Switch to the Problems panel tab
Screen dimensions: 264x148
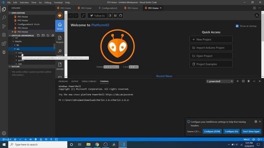[63, 81]
